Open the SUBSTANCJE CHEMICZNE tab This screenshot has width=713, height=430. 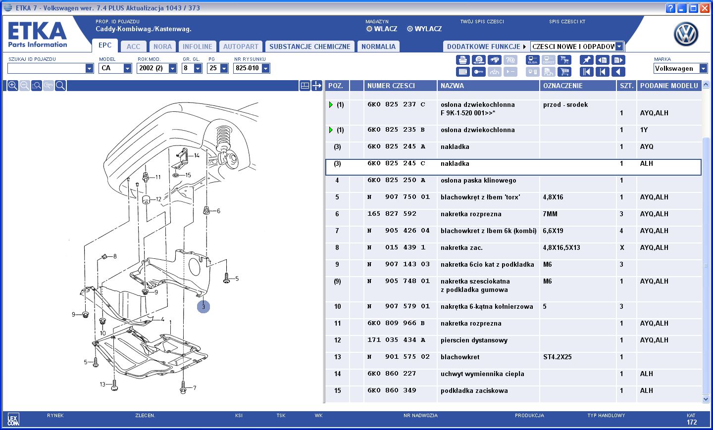[310, 47]
